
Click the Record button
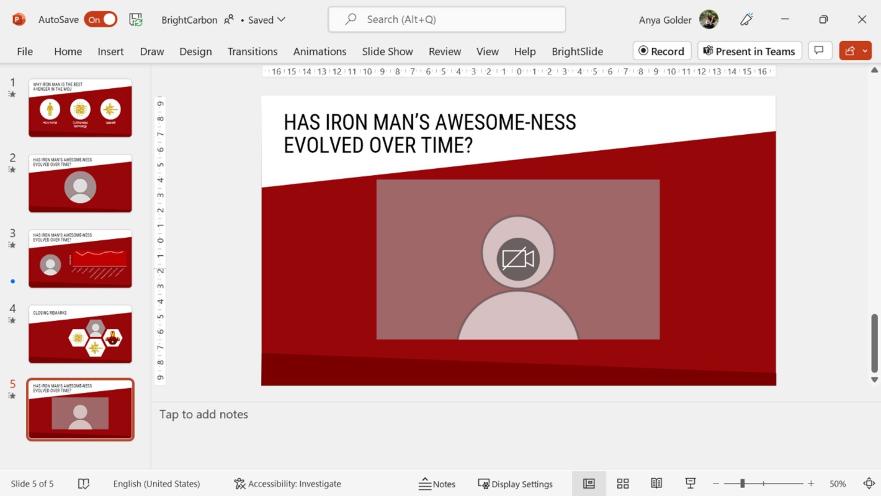pyautogui.click(x=662, y=51)
